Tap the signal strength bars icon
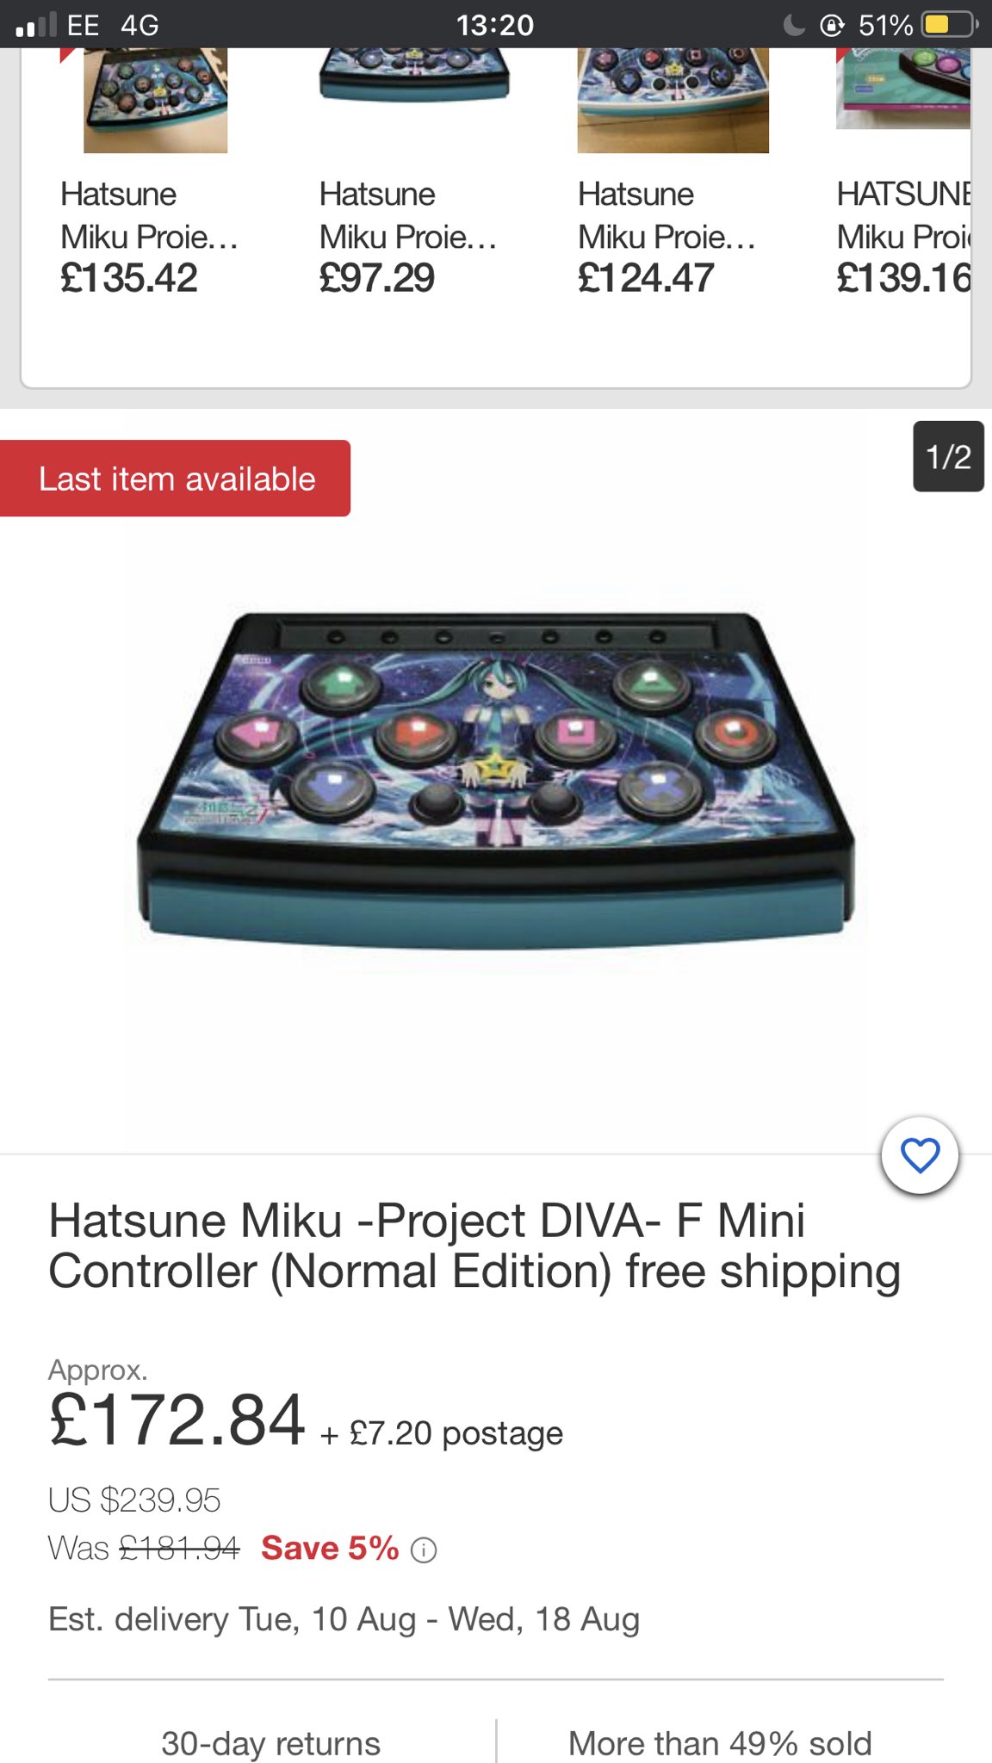The height and width of the screenshot is (1763, 992). point(36,25)
